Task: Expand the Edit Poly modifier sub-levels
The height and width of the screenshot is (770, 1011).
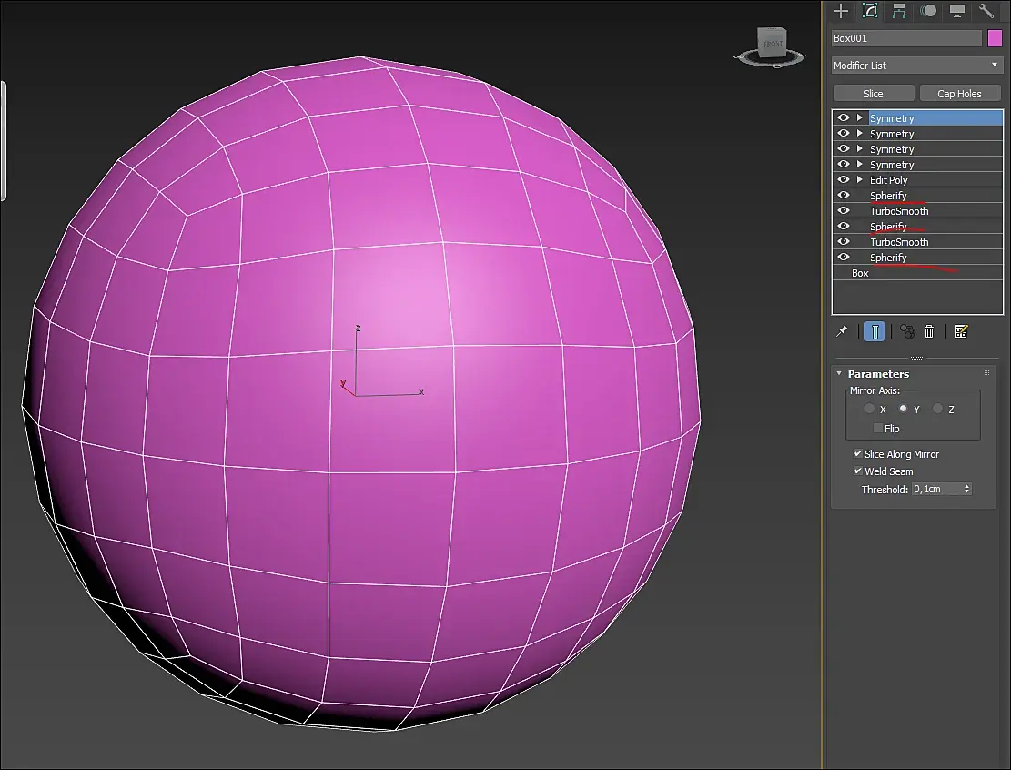Action: (x=859, y=180)
